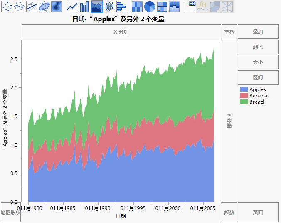This screenshot has width=281, height=223.
Task: Select the Line of Fit icon
Action: click(x=32, y=6)
